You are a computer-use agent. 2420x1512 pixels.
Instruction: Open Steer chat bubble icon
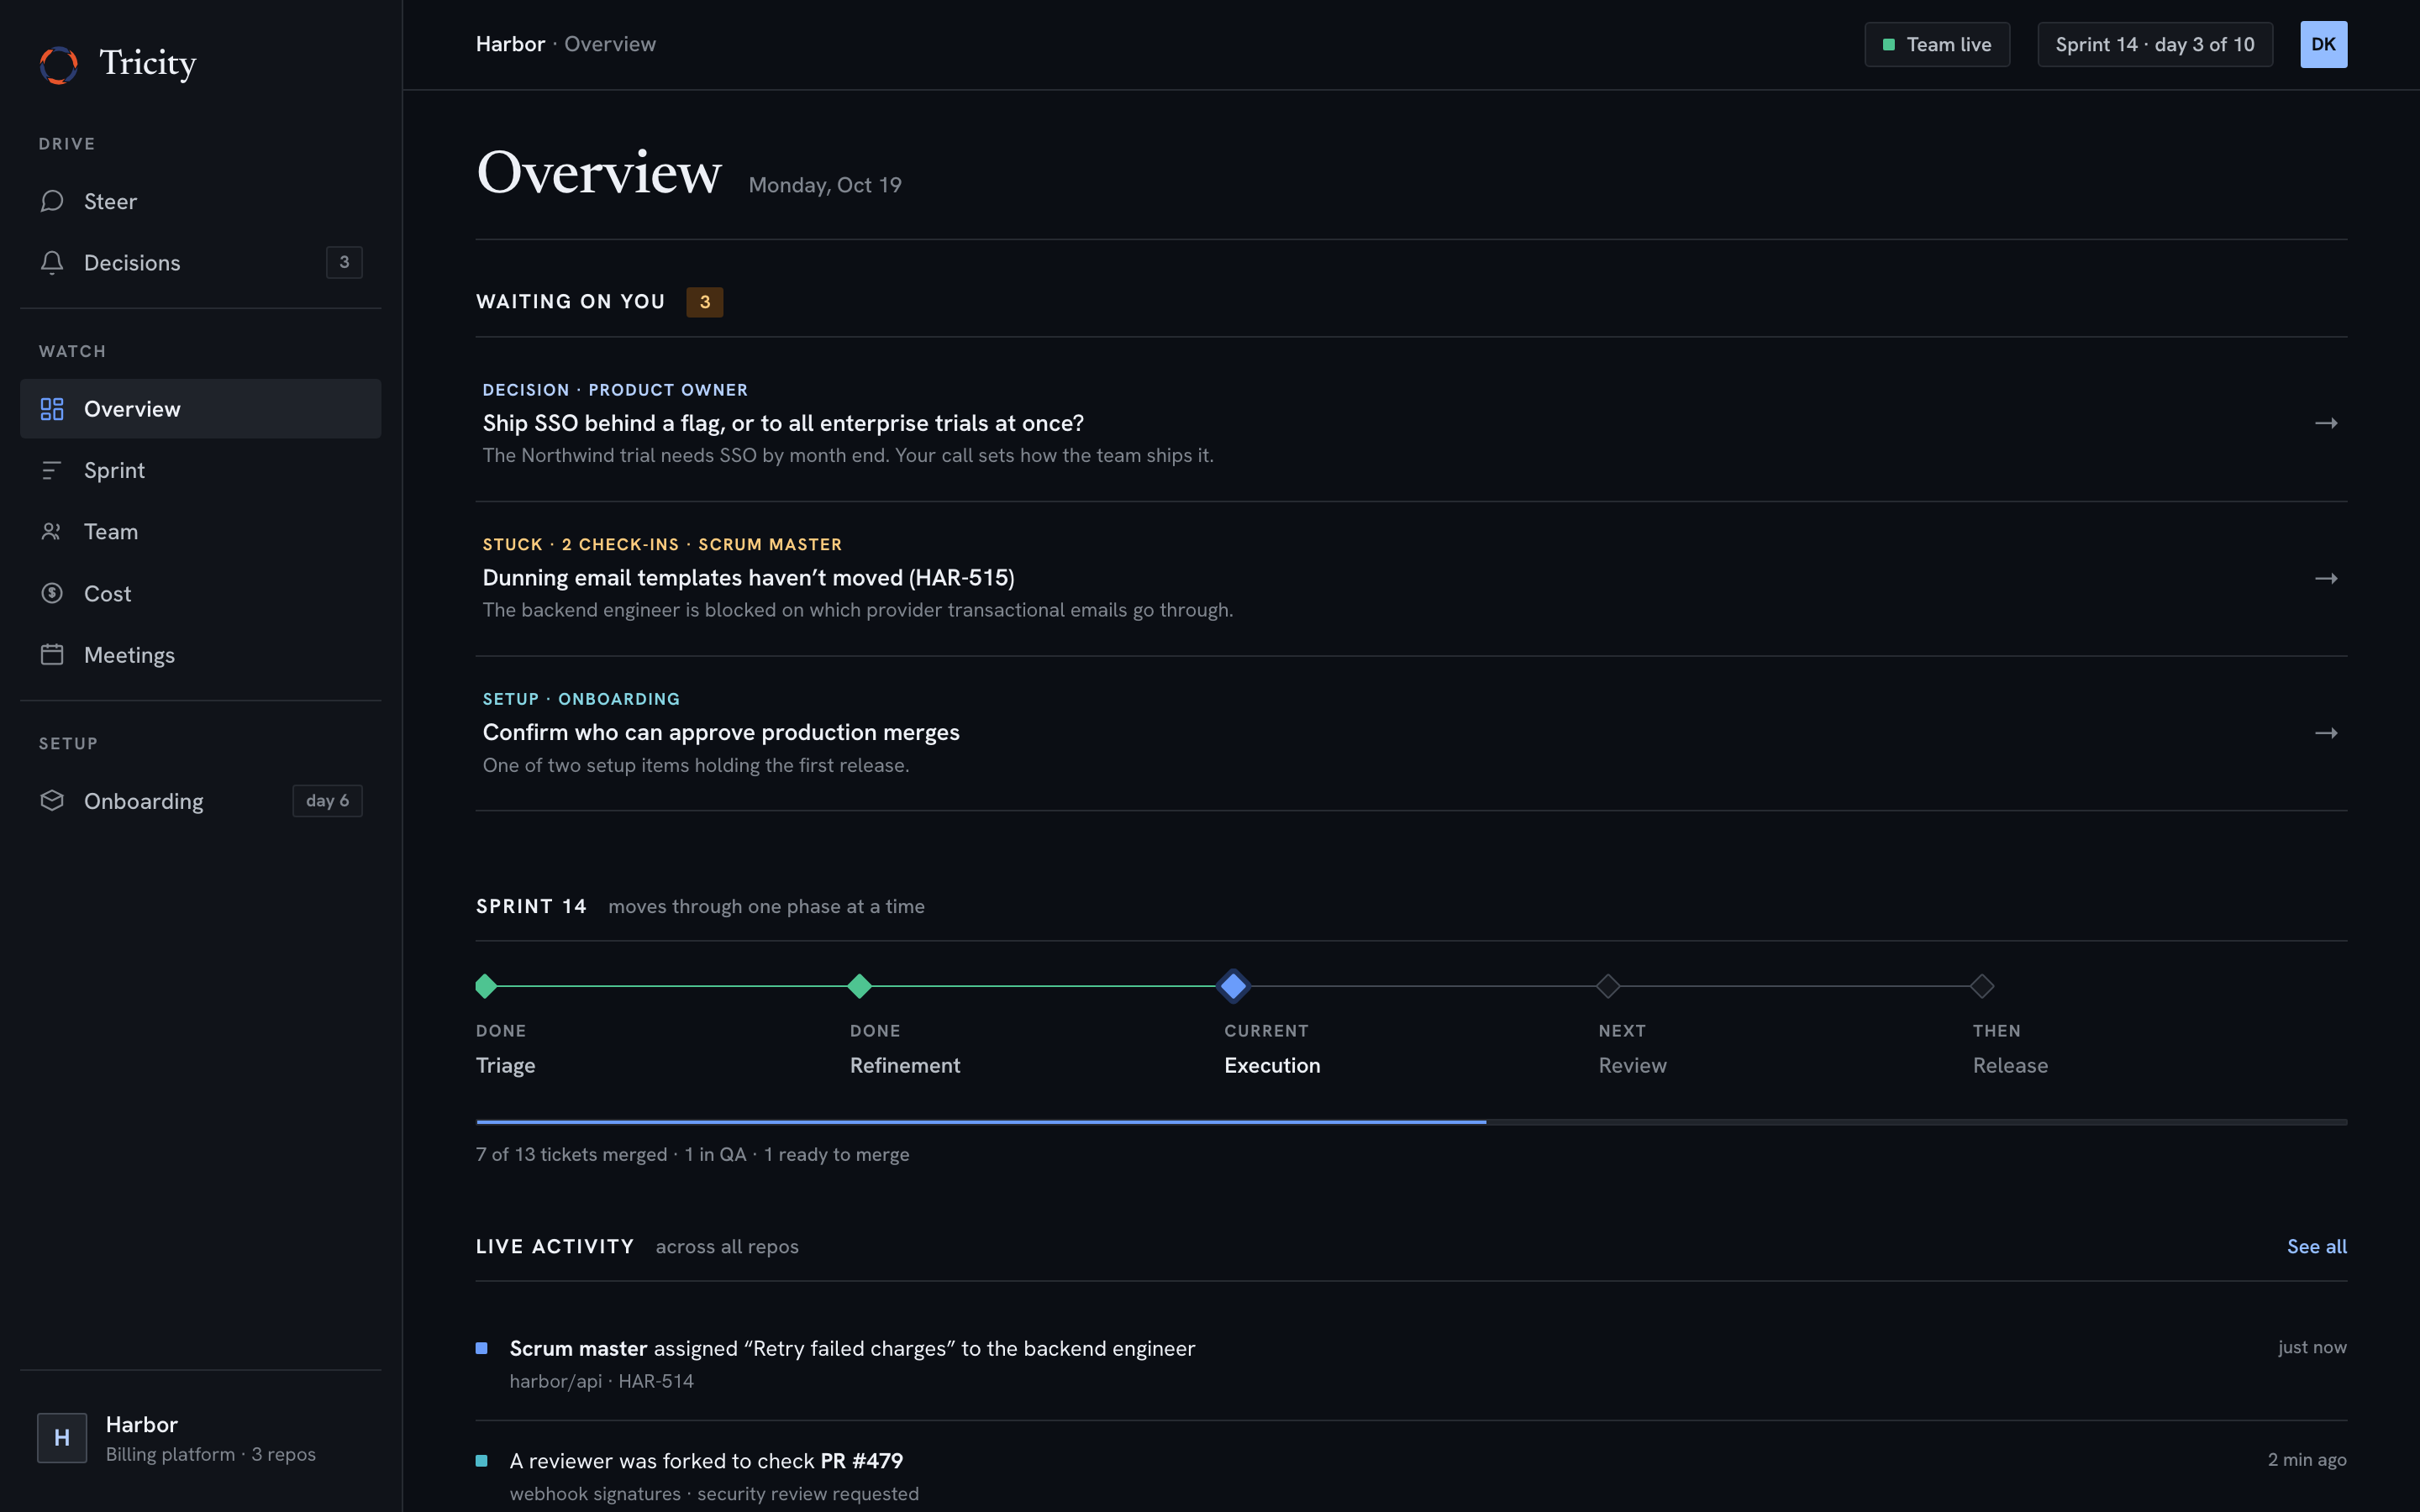point(52,201)
